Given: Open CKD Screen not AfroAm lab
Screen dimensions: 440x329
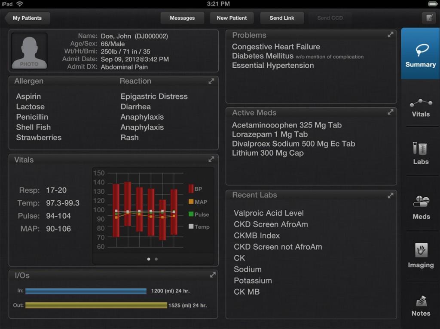Looking at the screenshot, I should 278,247.
